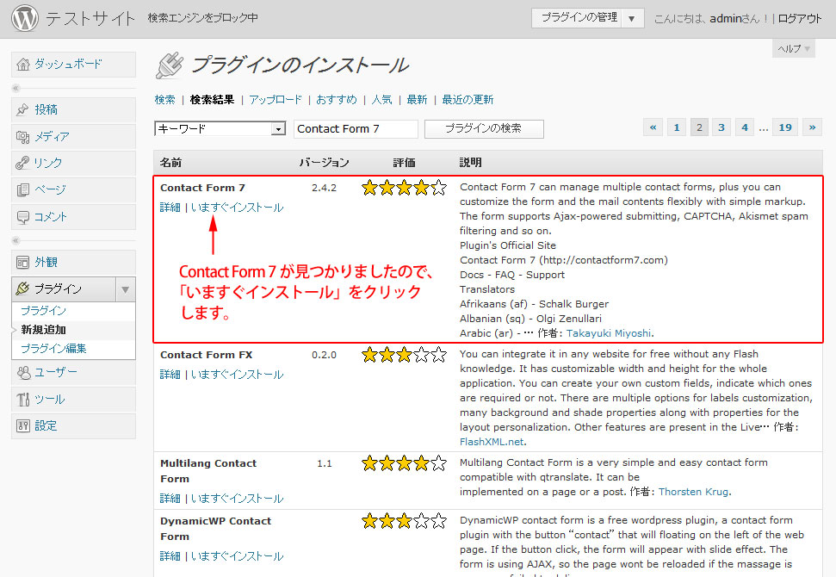
Task: Click the メディア media icon
Action: coord(23,137)
